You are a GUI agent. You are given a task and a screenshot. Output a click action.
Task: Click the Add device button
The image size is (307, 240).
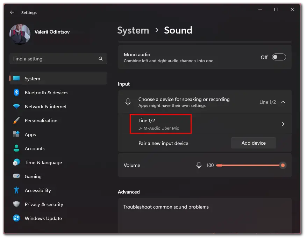pos(254,143)
